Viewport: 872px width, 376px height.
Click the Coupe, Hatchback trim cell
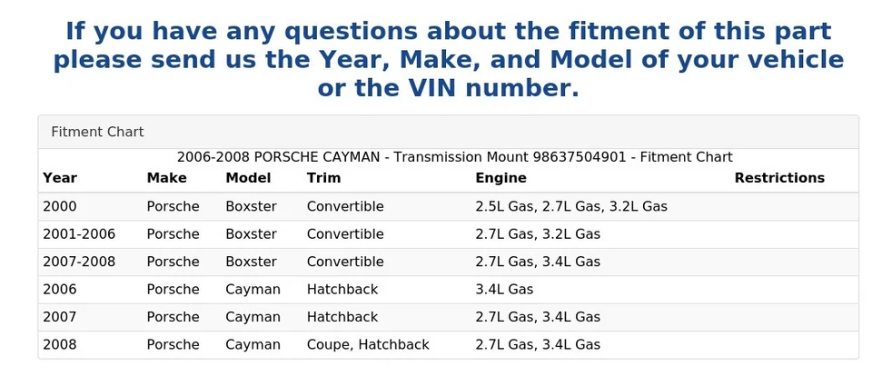tap(368, 345)
